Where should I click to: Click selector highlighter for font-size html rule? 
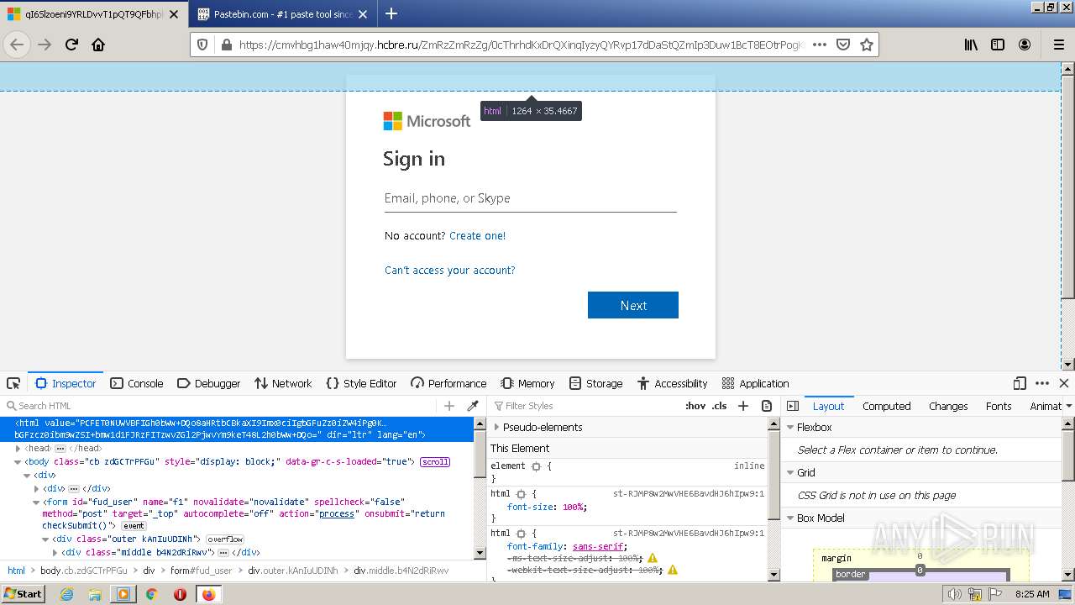[x=521, y=494]
